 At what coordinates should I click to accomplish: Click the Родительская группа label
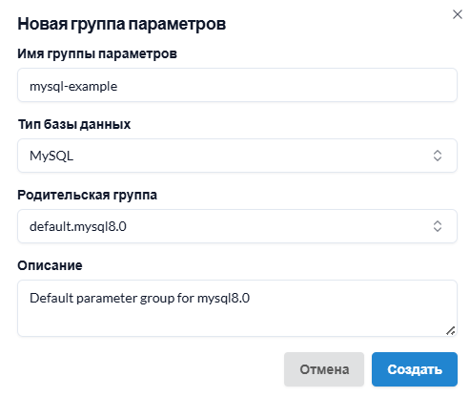[x=87, y=195]
